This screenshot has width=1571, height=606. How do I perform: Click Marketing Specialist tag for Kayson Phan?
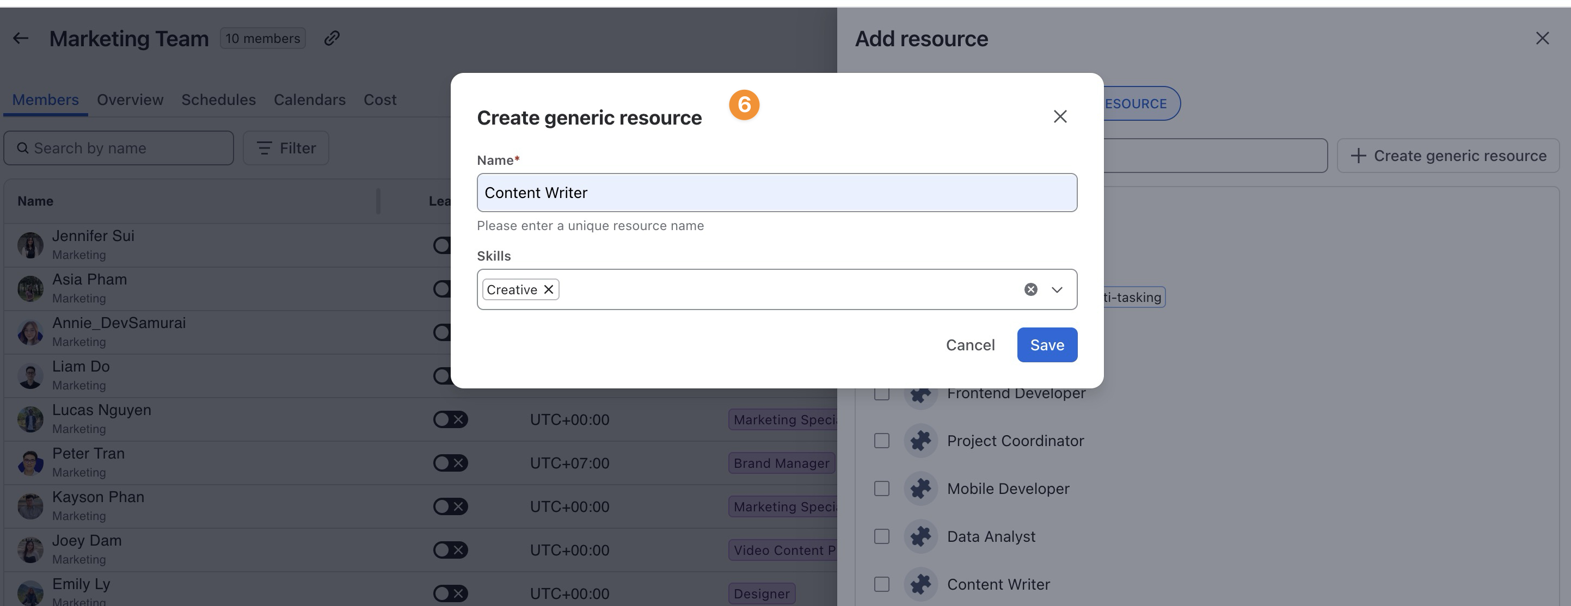coord(783,506)
